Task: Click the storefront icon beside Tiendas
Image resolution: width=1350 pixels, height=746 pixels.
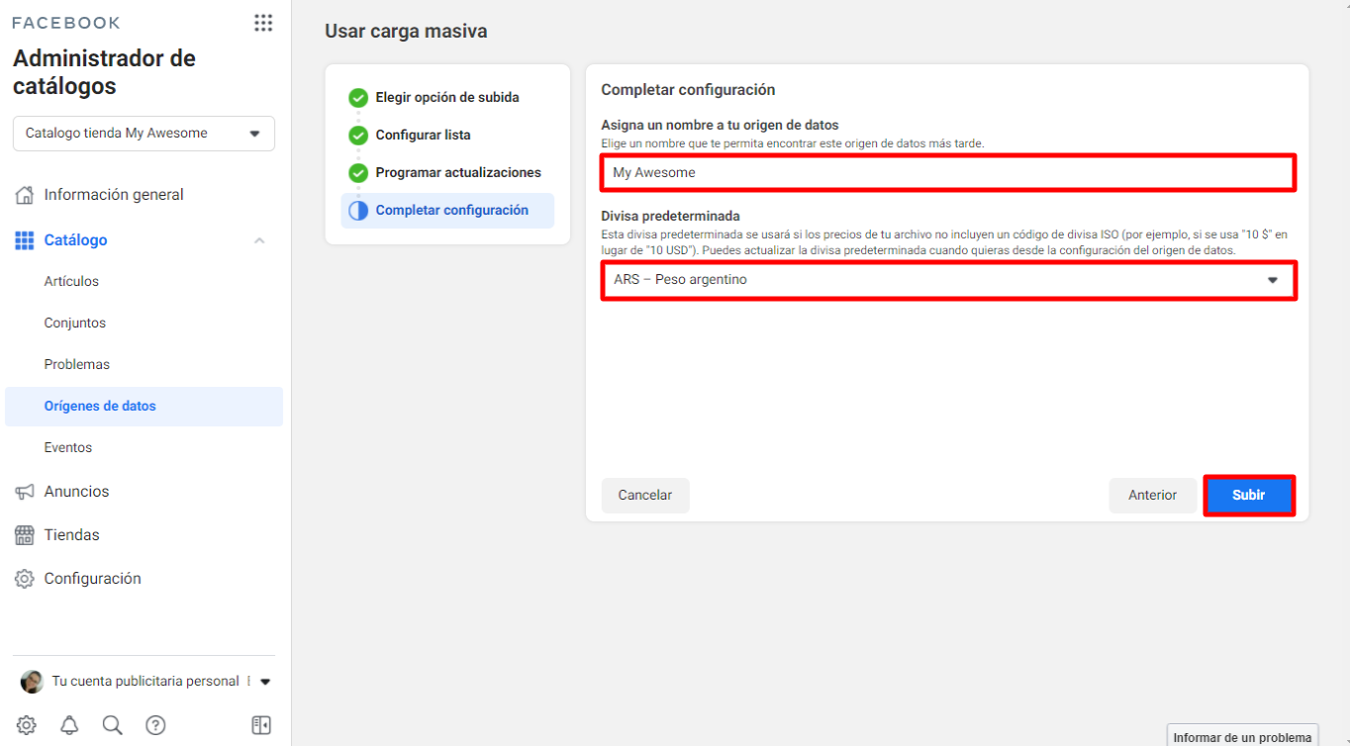Action: (x=25, y=535)
